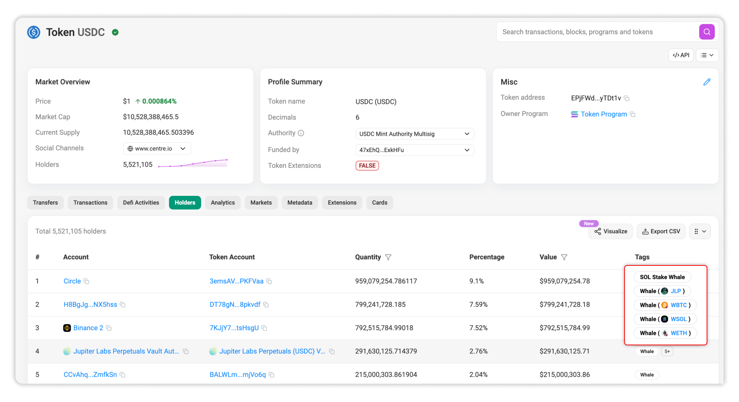
Task: Click the verified checkmark next to Token USDC
Action: click(115, 32)
